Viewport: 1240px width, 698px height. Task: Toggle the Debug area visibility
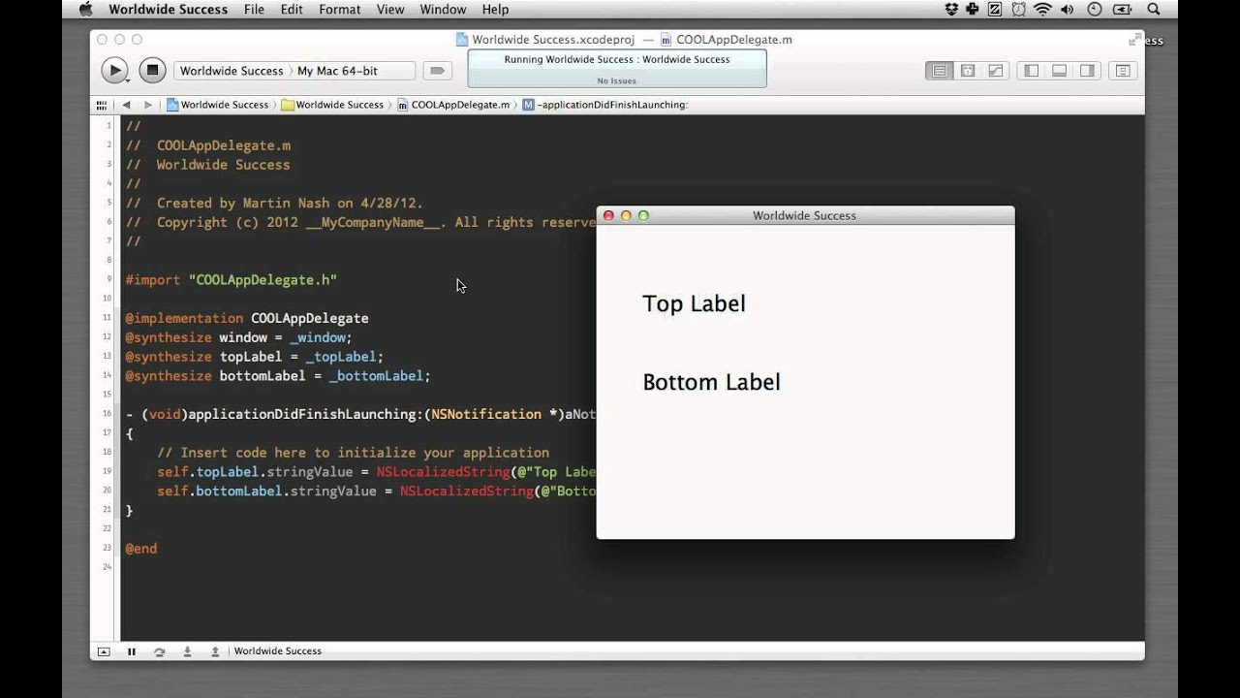(1059, 71)
